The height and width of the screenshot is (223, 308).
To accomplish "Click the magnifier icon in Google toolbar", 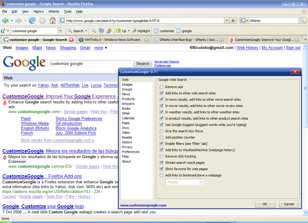I will 94,31.
